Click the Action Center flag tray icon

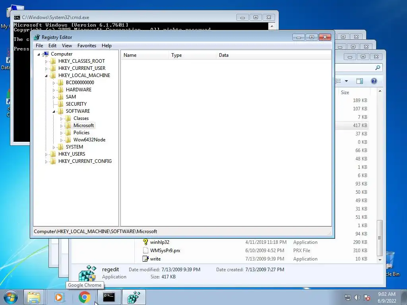367,297
